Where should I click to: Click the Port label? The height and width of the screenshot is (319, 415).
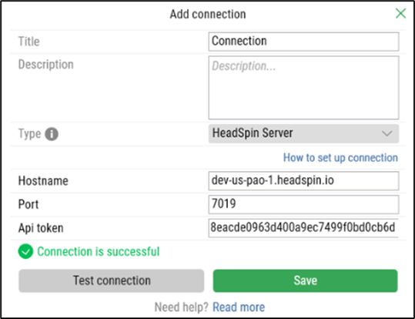(28, 204)
